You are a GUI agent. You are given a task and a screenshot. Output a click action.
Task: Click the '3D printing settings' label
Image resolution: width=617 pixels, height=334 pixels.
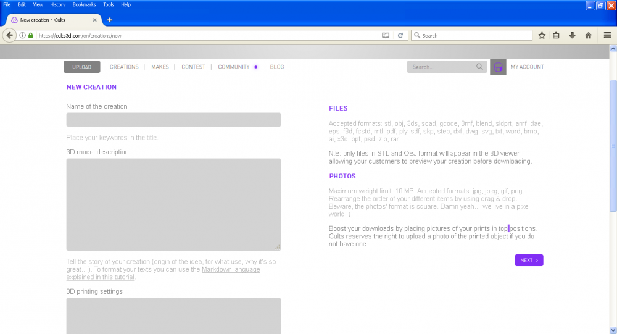click(x=94, y=291)
